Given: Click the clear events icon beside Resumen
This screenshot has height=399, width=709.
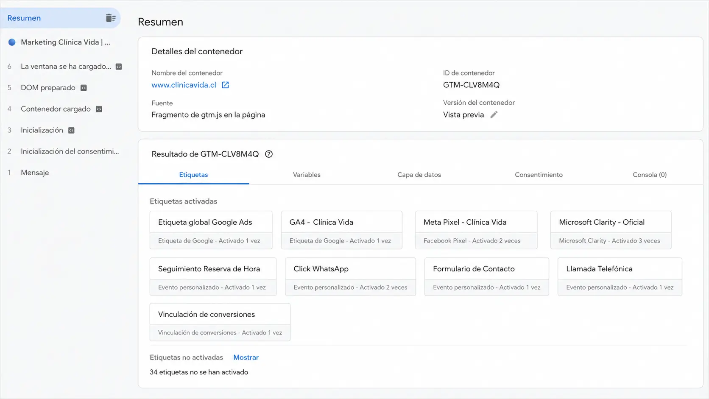Looking at the screenshot, I should click(111, 18).
